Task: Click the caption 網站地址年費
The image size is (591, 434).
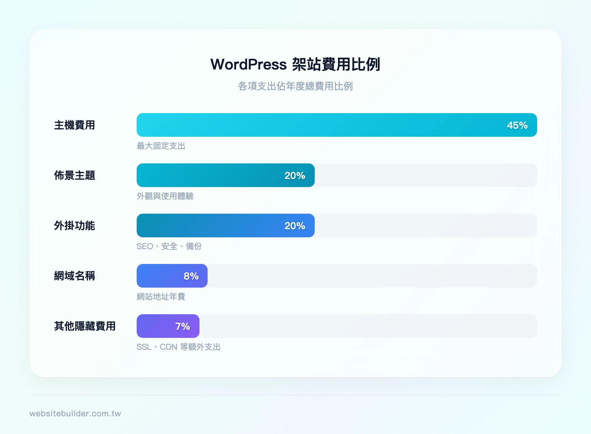Action: [x=161, y=297]
